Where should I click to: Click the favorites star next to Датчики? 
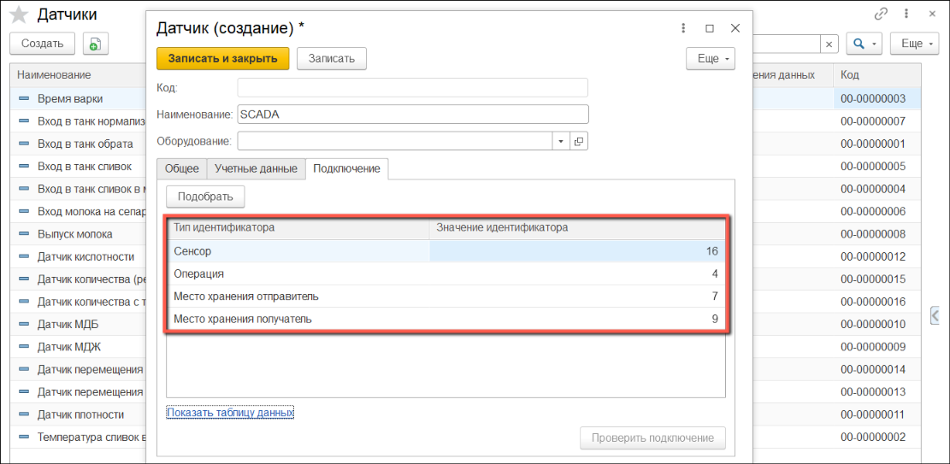tap(19, 15)
